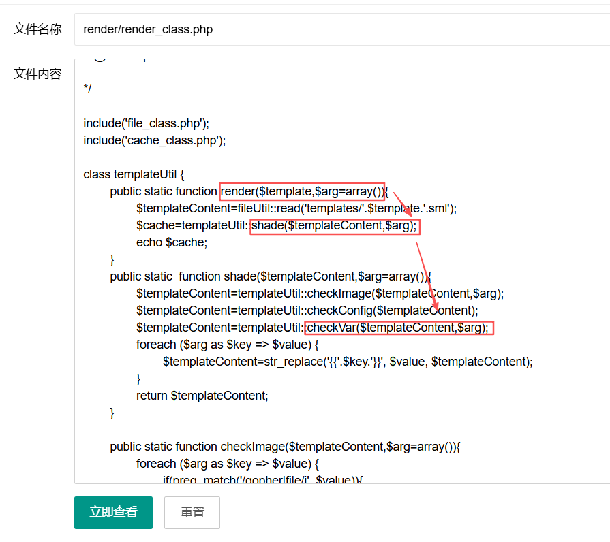This screenshot has width=610, height=542.
Task: Click the public static function shade declaration
Action: coord(271,276)
